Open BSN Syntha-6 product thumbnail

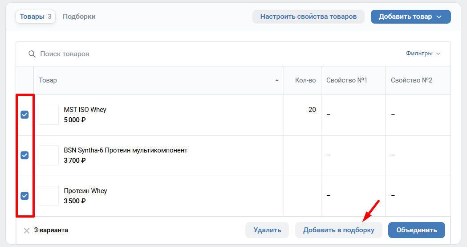(x=49, y=155)
